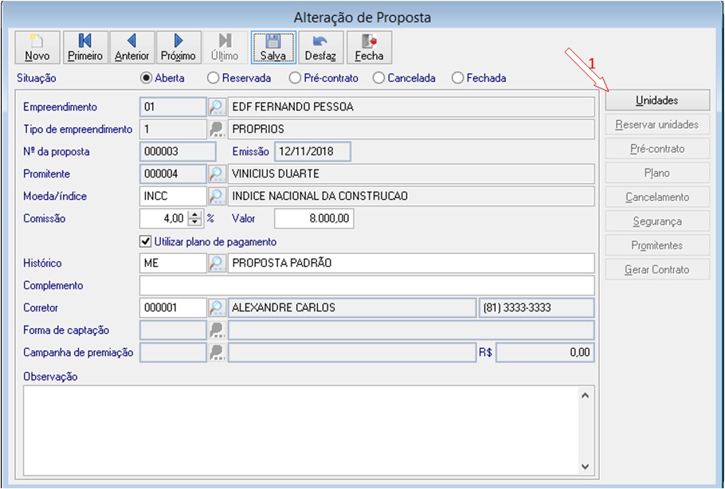This screenshot has height=489, width=725.
Task: Go to first record with Primeiro
Action: 85,48
